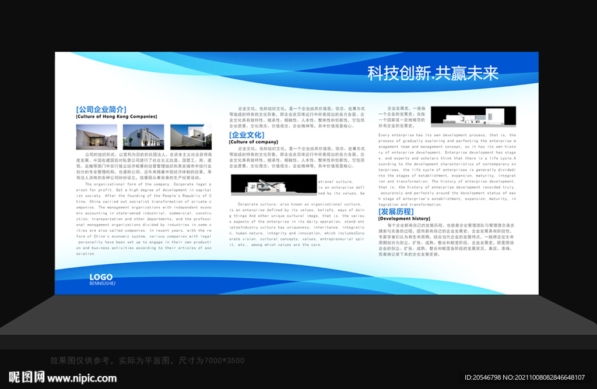
Task: Click the [Culture of company] subtitle
Action: (254, 142)
